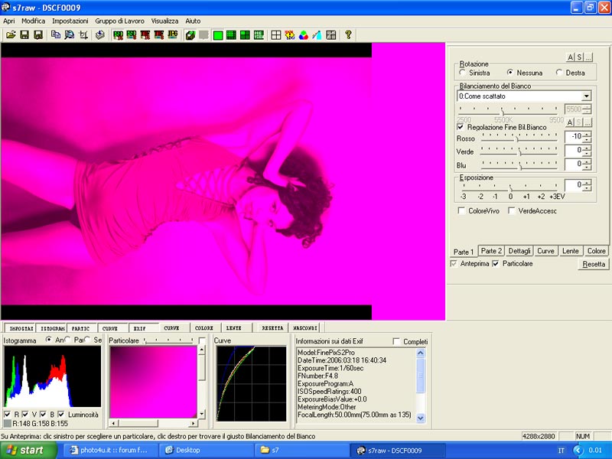The height and width of the screenshot is (459, 612).
Task: Export as PSD 8-bit using toolbar icon
Action: (132, 34)
